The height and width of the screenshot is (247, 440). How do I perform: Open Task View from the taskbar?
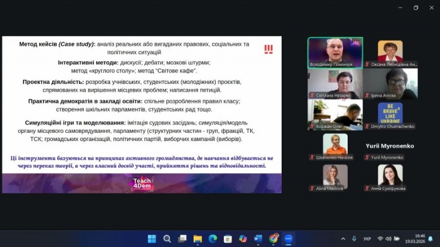182,239
